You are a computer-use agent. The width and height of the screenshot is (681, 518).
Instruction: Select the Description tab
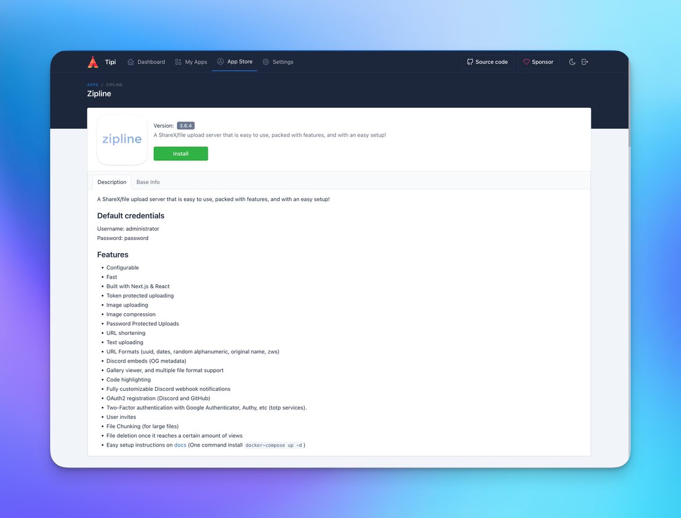(111, 182)
